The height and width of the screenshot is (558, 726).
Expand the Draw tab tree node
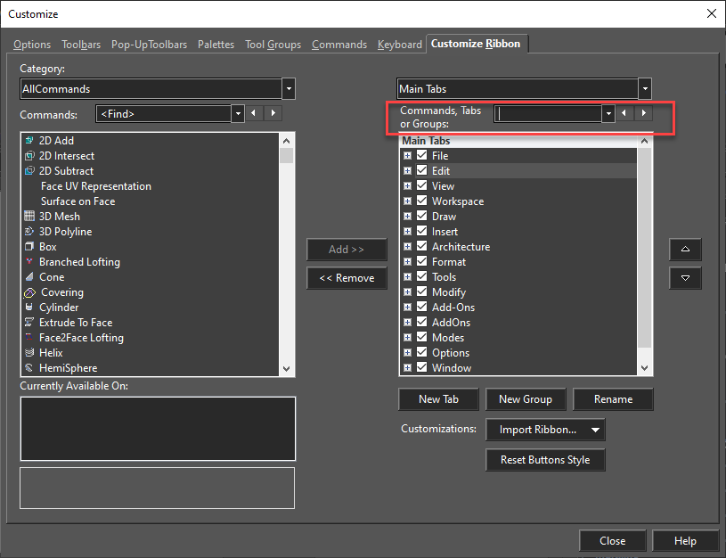(x=407, y=217)
